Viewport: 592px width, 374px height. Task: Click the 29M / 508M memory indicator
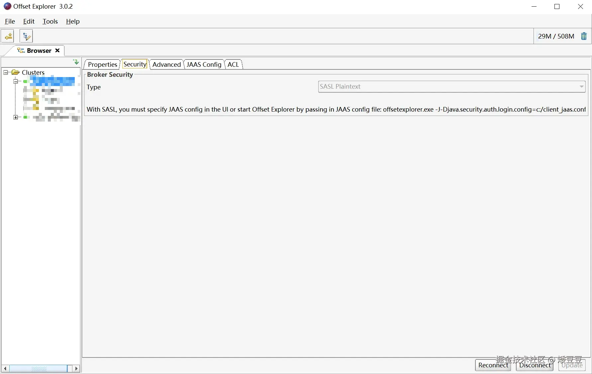556,36
